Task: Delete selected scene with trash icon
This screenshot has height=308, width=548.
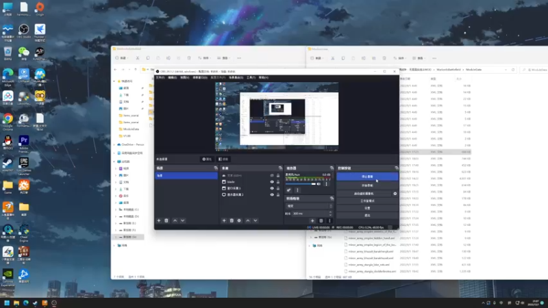Action: pyautogui.click(x=166, y=220)
